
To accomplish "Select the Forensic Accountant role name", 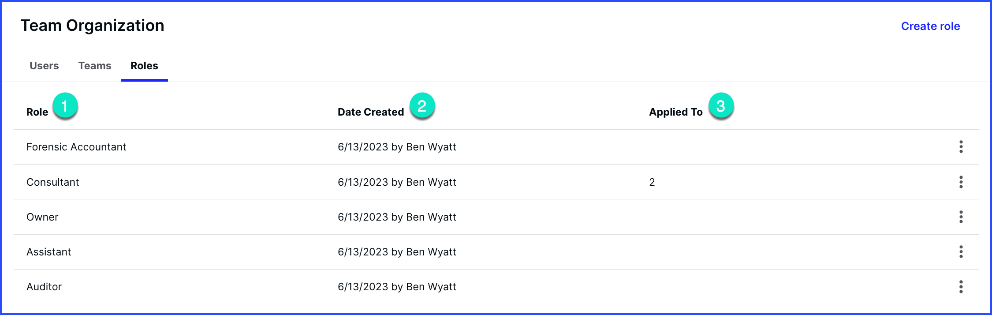I will pos(76,147).
